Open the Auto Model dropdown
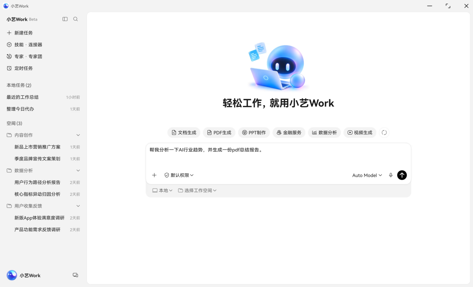473x287 pixels. click(x=367, y=175)
